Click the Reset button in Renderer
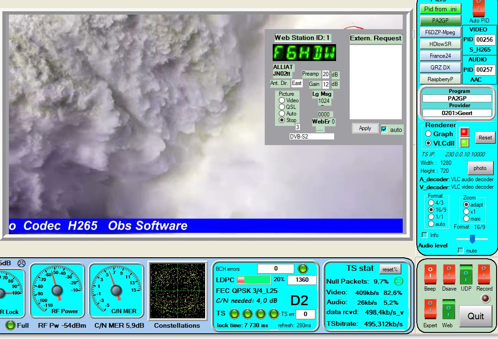Screen dimensions: 498x339 485,138
